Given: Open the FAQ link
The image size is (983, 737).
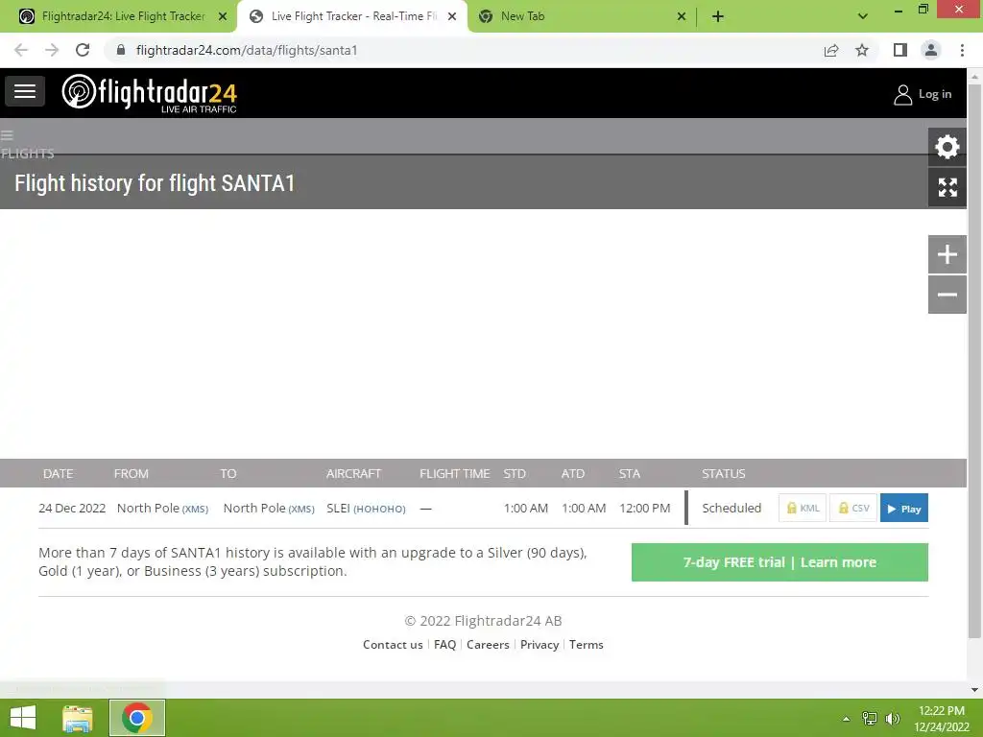Looking at the screenshot, I should coord(444,645).
